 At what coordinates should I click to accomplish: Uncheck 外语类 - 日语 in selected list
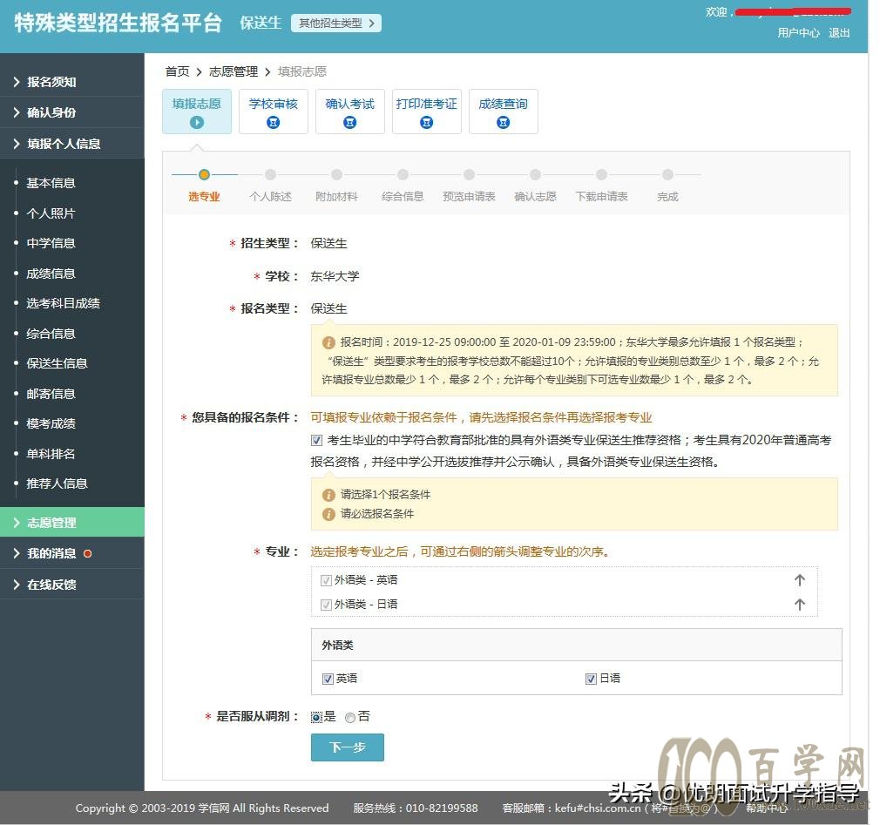[326, 605]
